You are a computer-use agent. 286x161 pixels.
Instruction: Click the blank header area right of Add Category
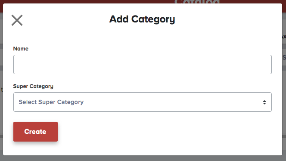tap(228, 19)
